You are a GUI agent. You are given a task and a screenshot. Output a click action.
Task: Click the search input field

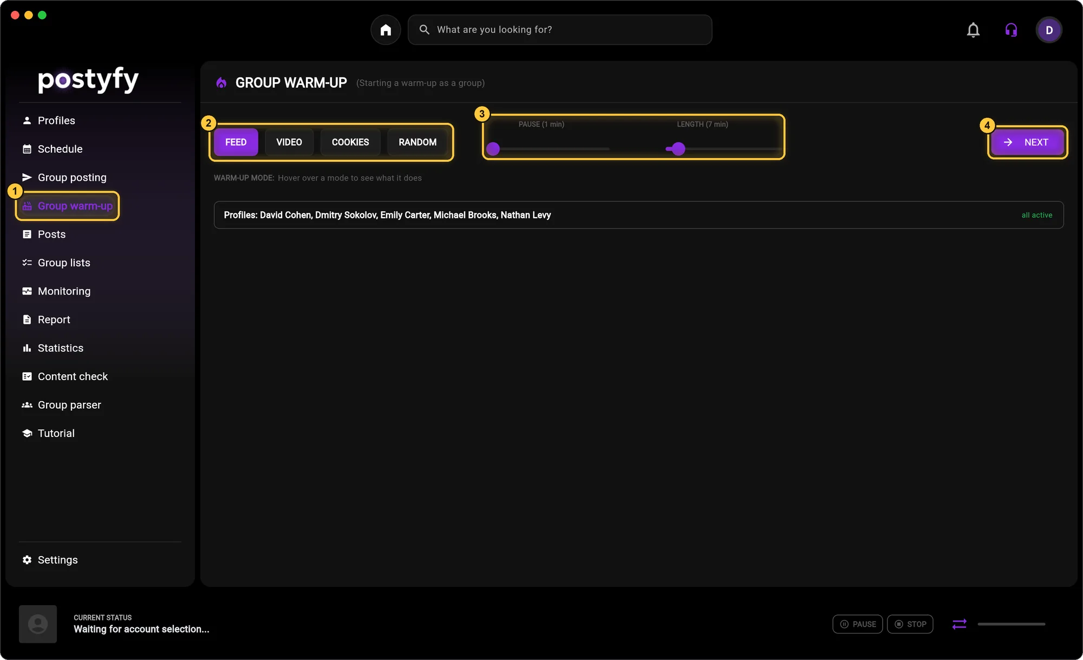(x=560, y=30)
